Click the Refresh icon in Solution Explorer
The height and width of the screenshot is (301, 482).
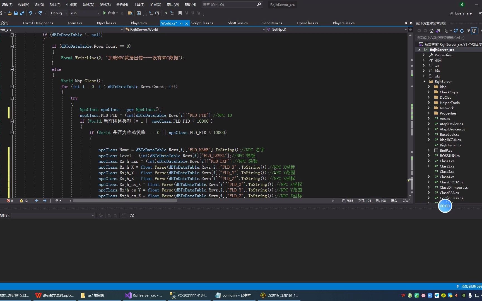click(462, 31)
